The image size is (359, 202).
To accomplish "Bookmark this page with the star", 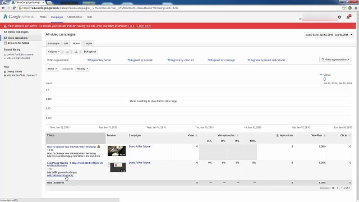I will click(x=344, y=8).
